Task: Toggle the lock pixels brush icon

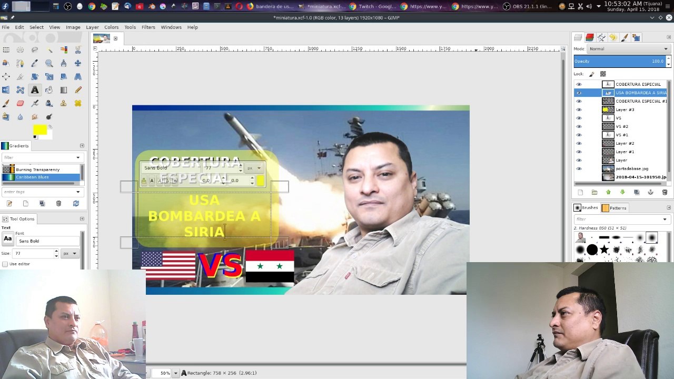Action: click(x=592, y=74)
